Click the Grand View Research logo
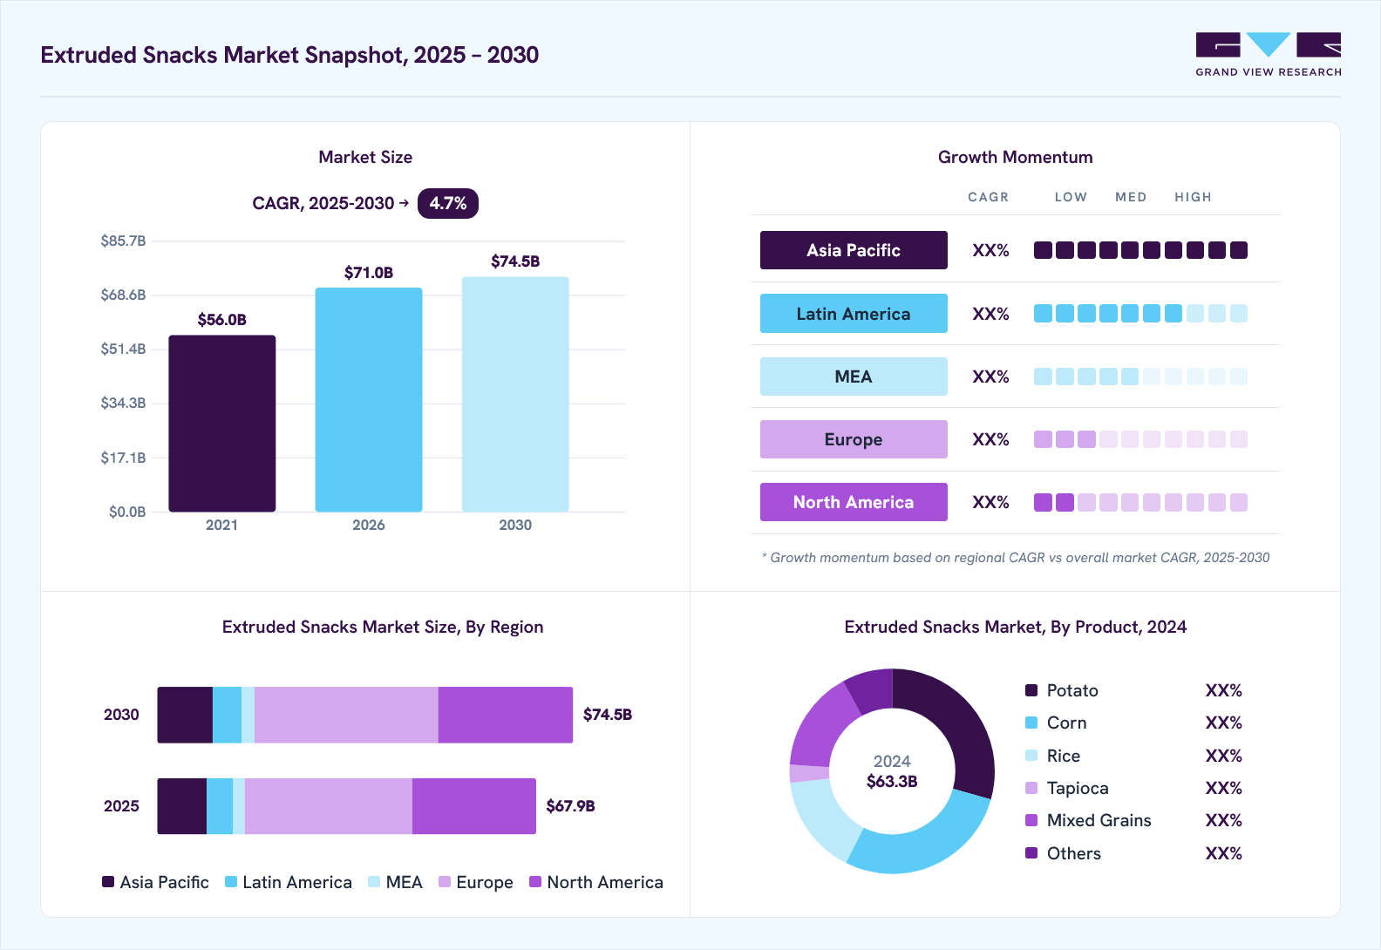 point(1269,55)
